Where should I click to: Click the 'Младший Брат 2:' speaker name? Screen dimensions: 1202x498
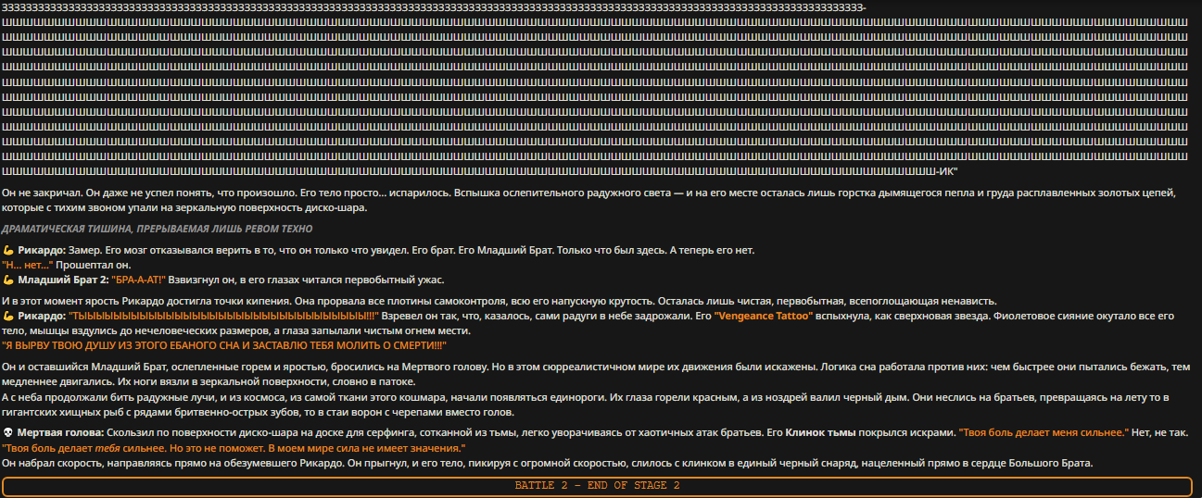(x=63, y=280)
